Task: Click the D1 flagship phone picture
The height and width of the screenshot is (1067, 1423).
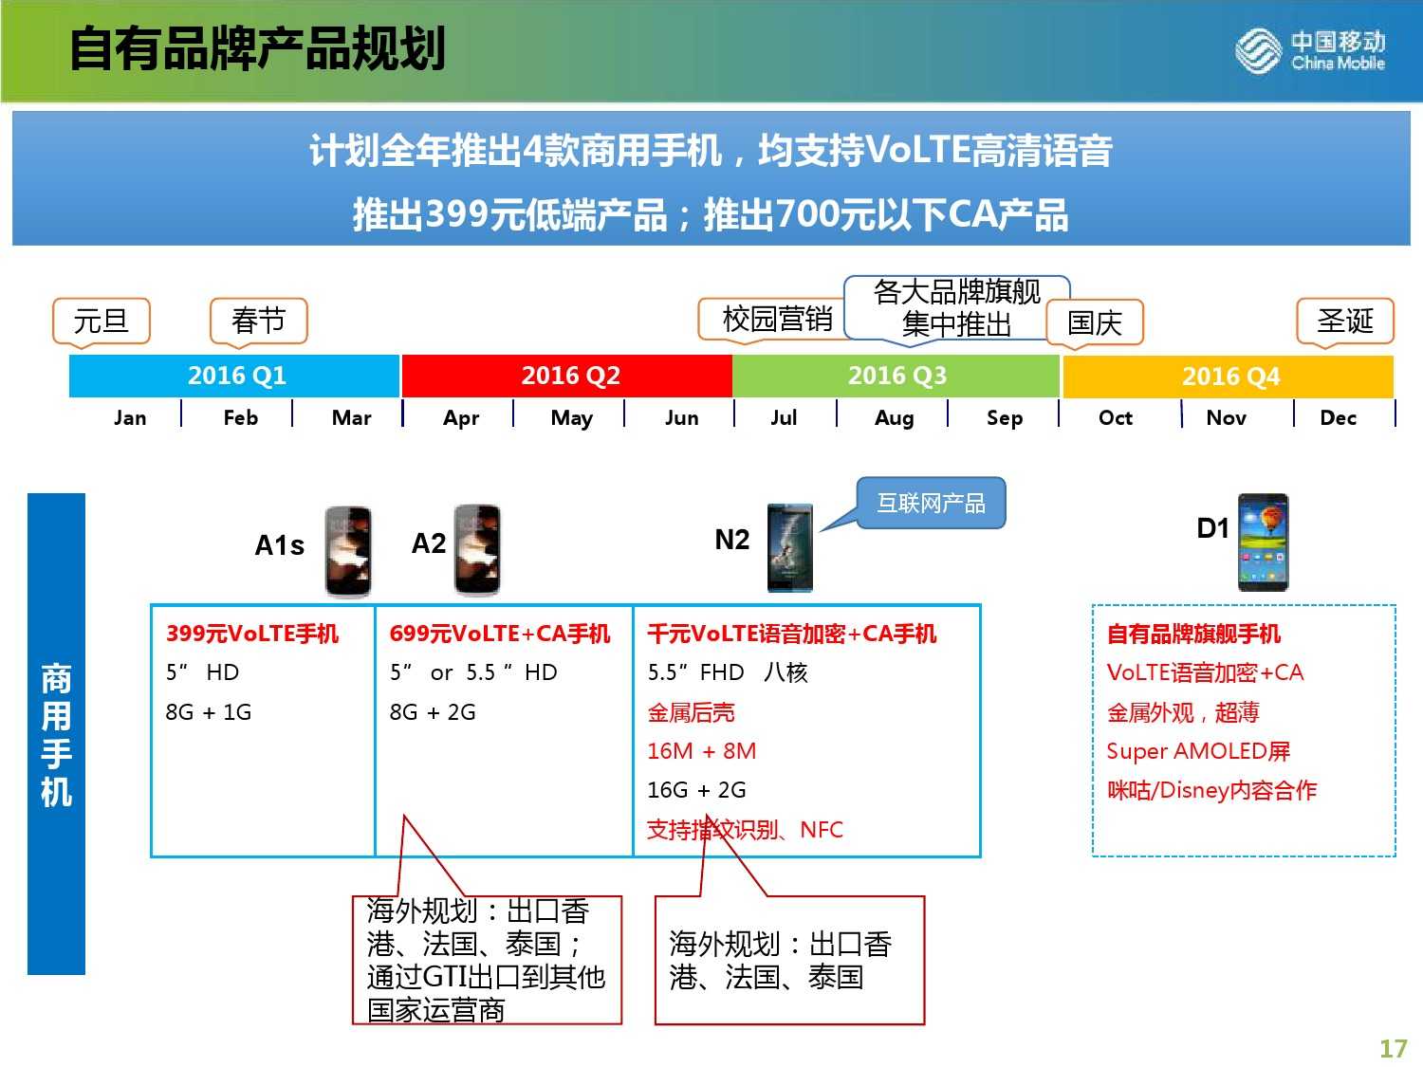Action: [1263, 542]
